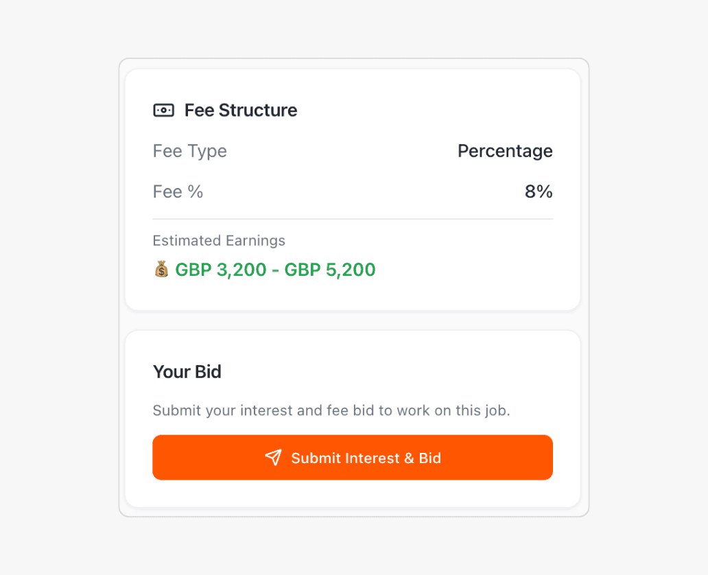Select the Percentage fee type value
The width and height of the screenshot is (708, 575).
[504, 151]
